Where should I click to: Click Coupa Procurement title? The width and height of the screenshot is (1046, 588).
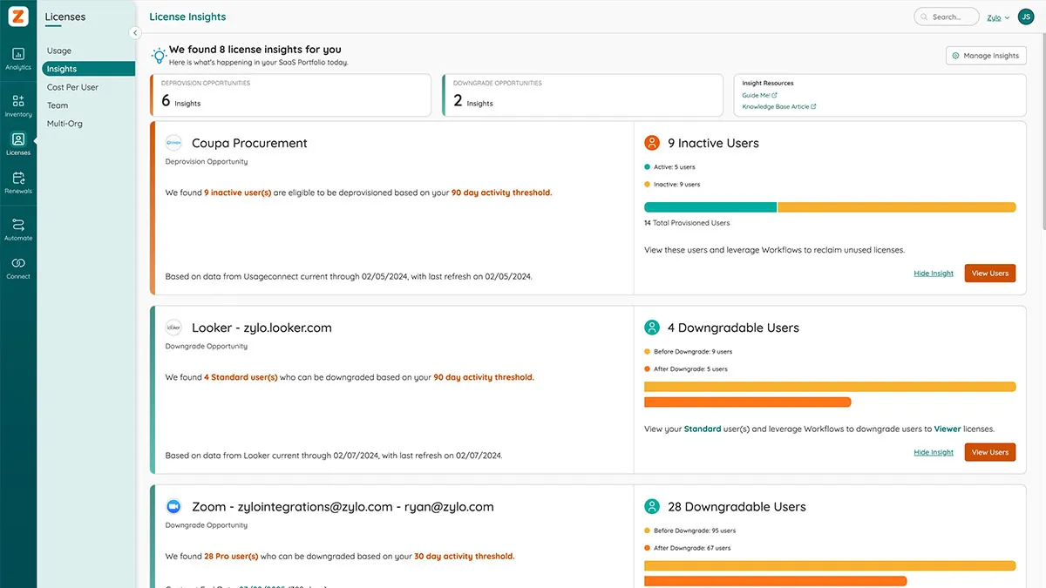pyautogui.click(x=249, y=143)
